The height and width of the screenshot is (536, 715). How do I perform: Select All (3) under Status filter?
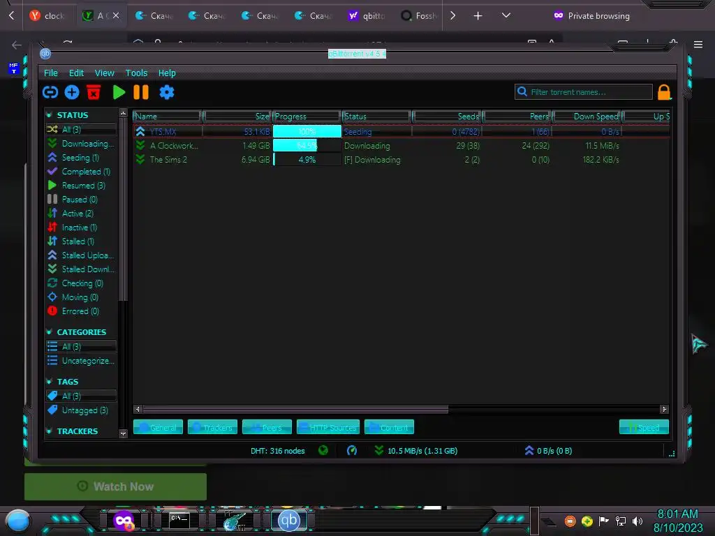(x=81, y=129)
